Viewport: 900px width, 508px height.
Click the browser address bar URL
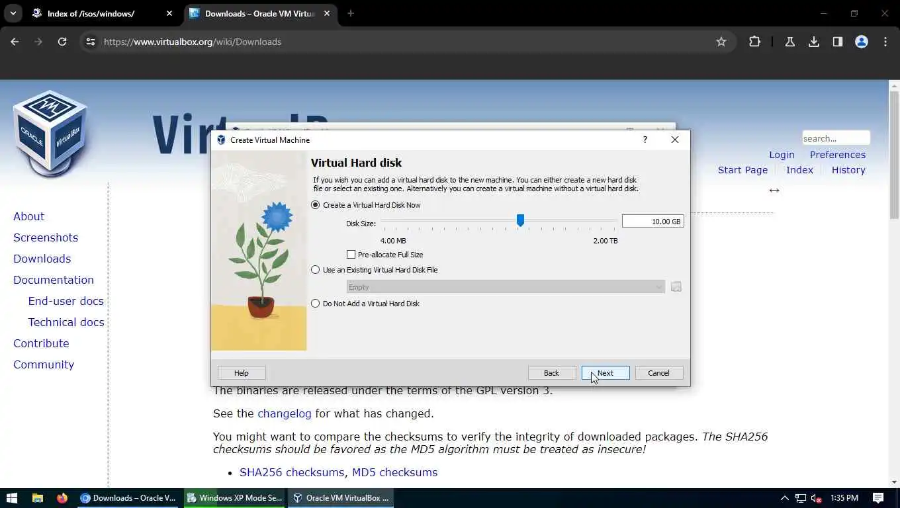(x=193, y=42)
